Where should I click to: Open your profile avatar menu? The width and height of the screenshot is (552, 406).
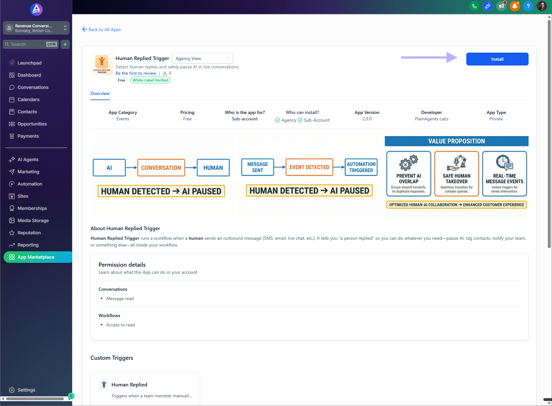[x=541, y=6]
